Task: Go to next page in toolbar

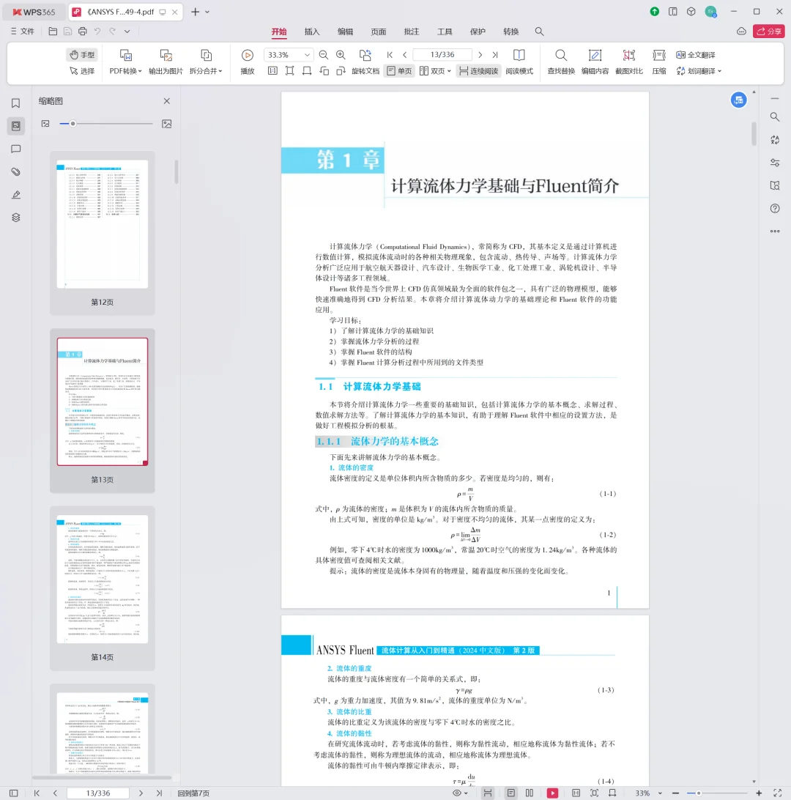Action: pos(480,55)
